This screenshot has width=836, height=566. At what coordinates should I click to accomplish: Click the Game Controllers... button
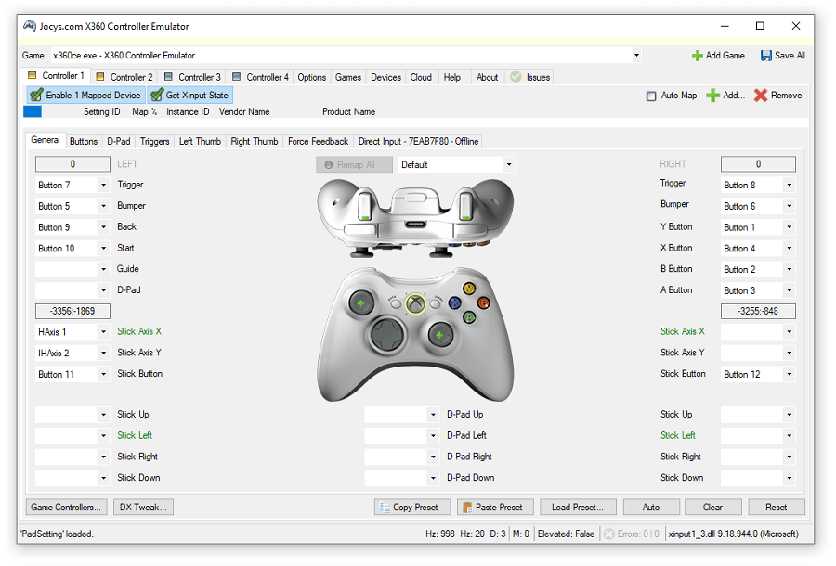point(66,508)
